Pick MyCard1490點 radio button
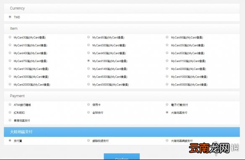 tap(89, 68)
